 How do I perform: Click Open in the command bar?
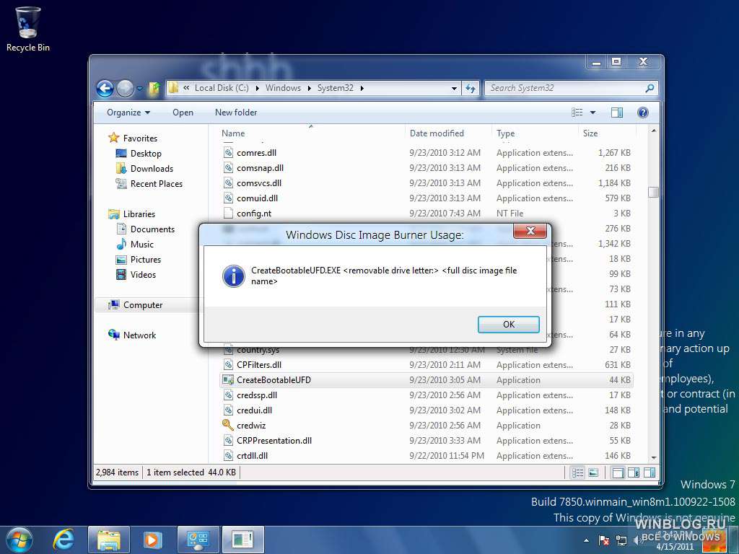click(183, 112)
